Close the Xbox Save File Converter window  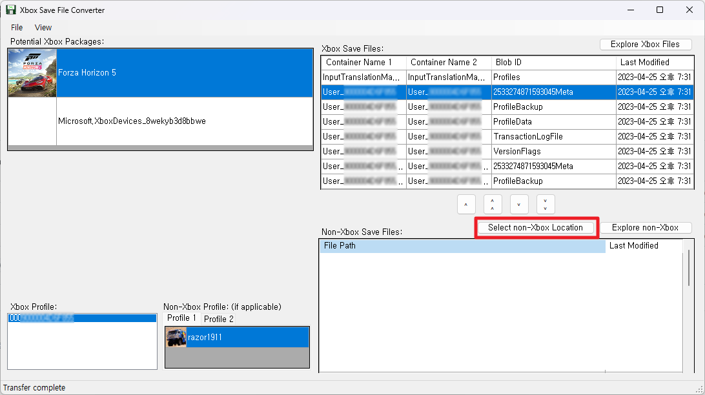(x=690, y=10)
